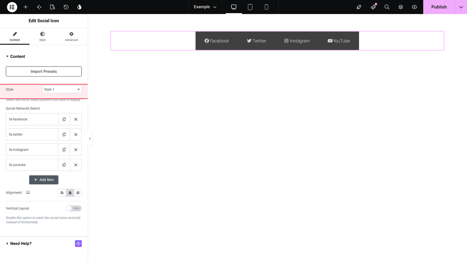
Task: Duplicate the fa-youtube item
Action: coord(64,165)
